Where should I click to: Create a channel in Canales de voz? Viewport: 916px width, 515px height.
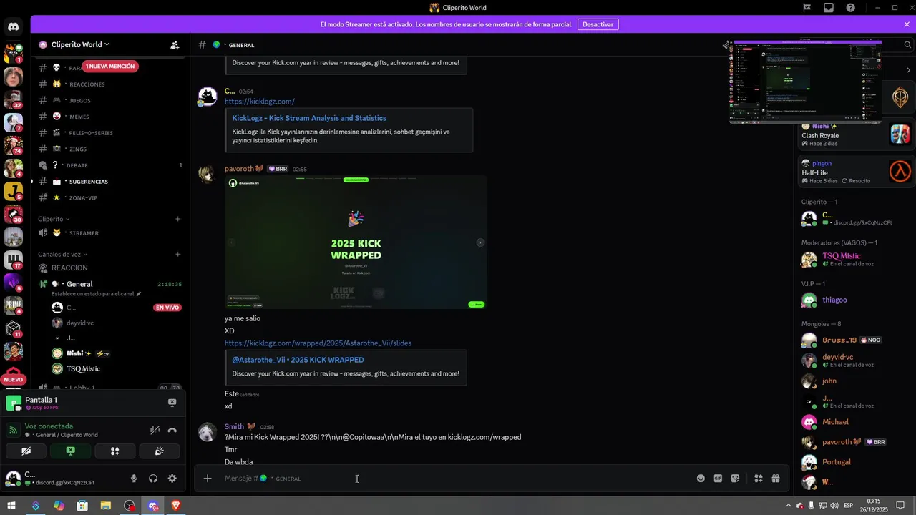point(177,254)
